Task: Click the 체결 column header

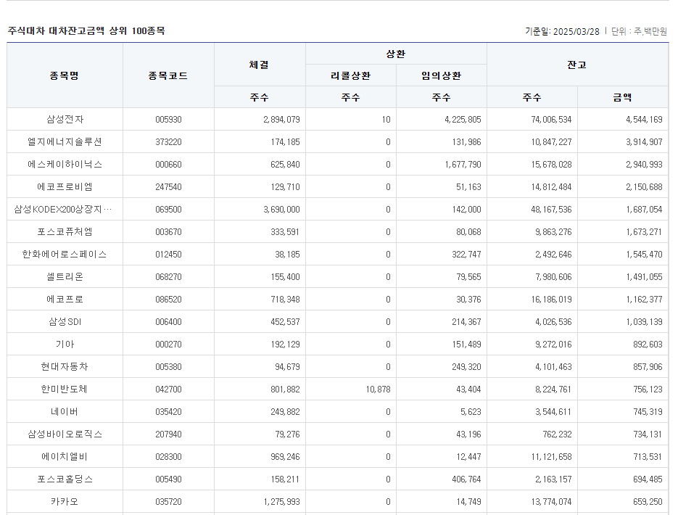Action: (259, 65)
